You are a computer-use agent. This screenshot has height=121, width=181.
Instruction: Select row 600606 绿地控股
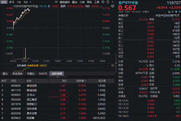(x=57, y=86)
